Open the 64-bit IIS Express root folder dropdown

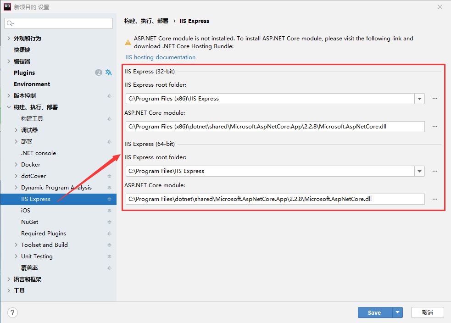(419, 171)
